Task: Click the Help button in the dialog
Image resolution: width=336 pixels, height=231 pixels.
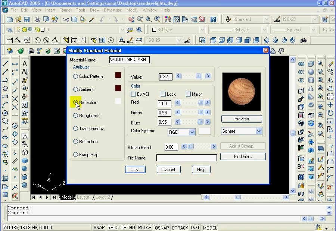Action: [x=201, y=170]
